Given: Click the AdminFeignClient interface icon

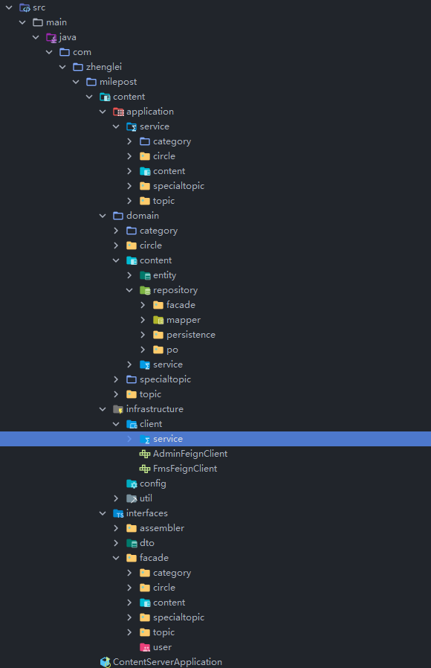Looking at the screenshot, I should 145,454.
